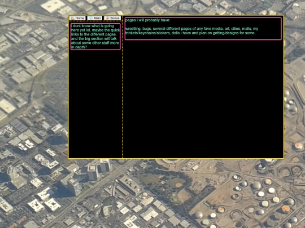
Task: Go to the Main page button
Action: (95, 18)
